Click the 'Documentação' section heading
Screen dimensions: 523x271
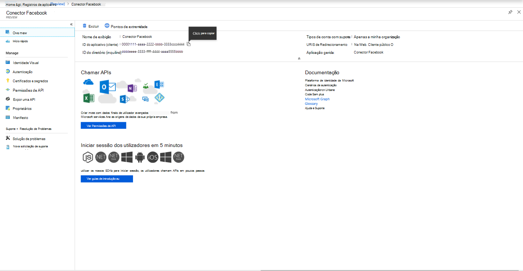(322, 72)
